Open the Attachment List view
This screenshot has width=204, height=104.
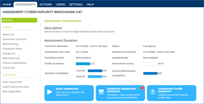pos(11,58)
